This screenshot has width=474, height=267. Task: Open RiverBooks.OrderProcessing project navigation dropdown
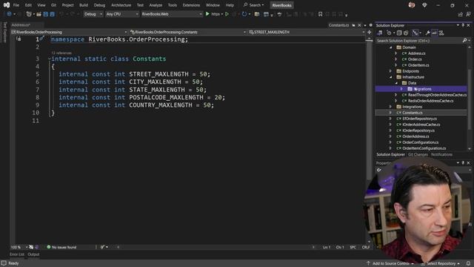coord(69,32)
